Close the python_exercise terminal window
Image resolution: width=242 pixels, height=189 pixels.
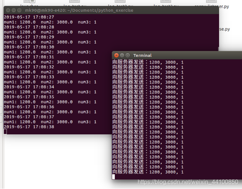point(8,10)
